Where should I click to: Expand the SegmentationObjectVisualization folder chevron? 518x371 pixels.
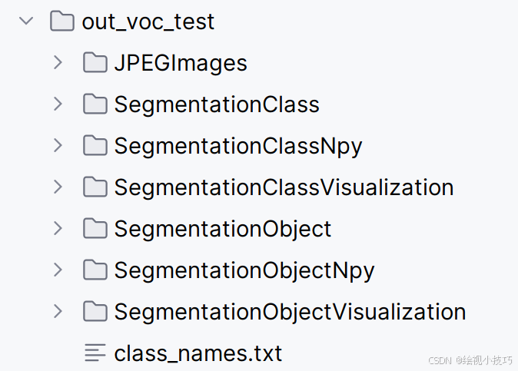(58, 311)
